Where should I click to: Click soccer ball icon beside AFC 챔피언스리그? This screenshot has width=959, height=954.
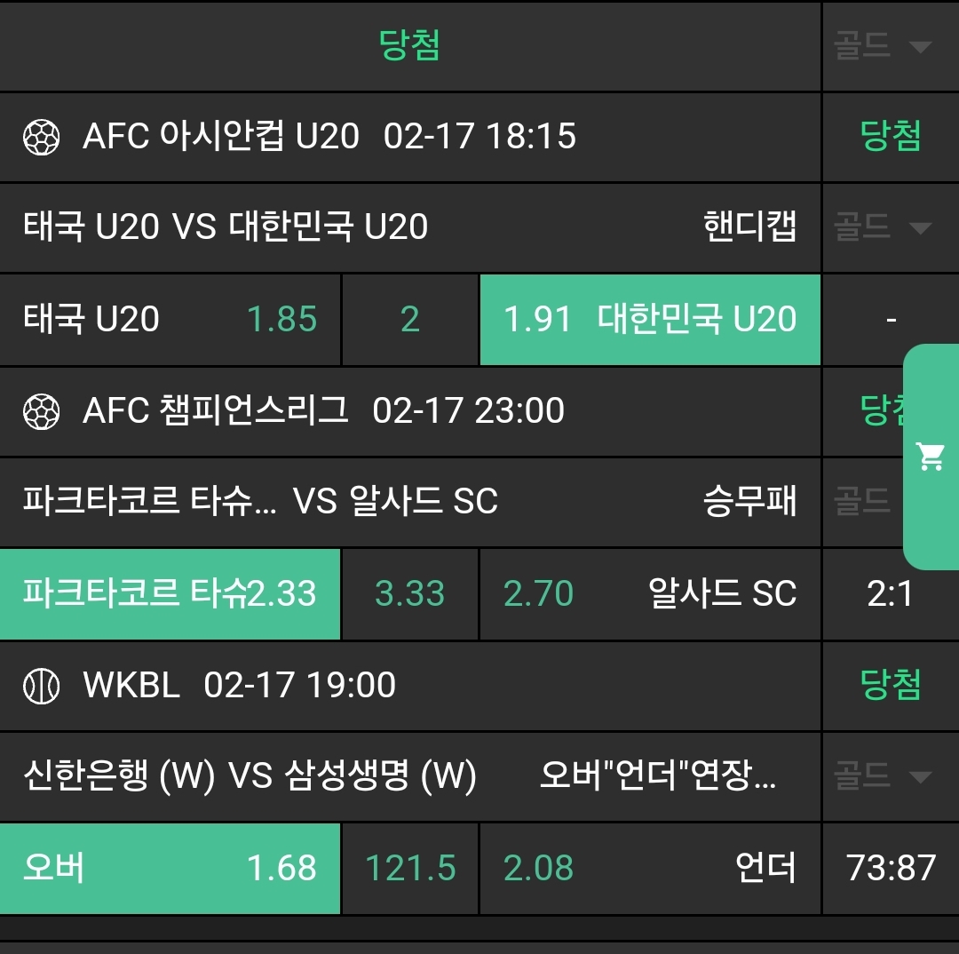(x=41, y=411)
